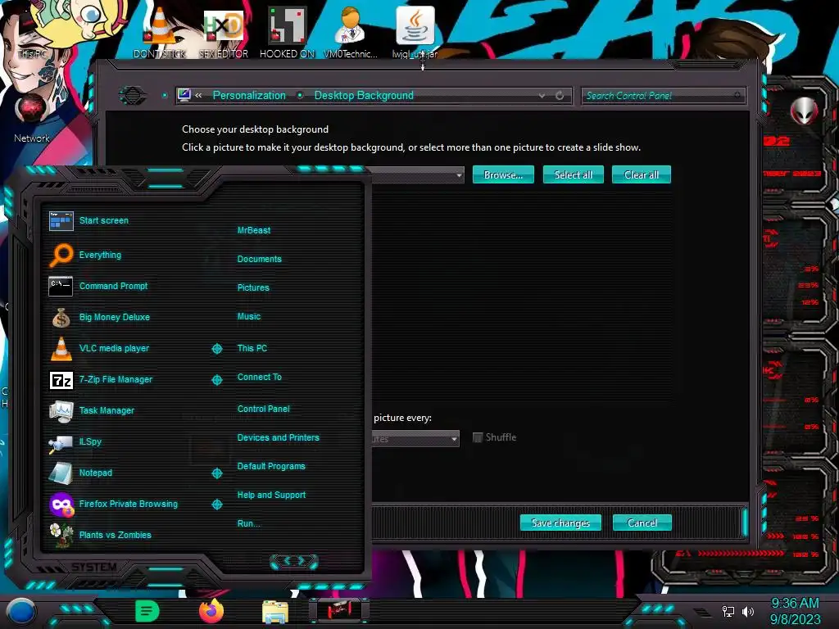Screen dimensions: 839x629
Task: Open 7-Zip File Manager icon
Action: point(61,380)
